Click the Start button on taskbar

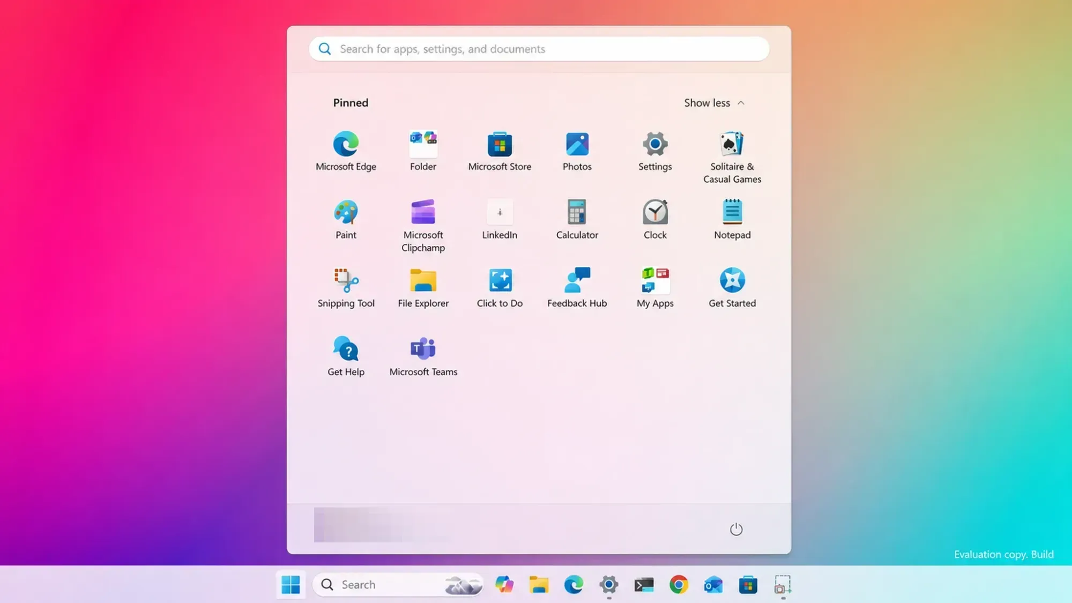(291, 585)
